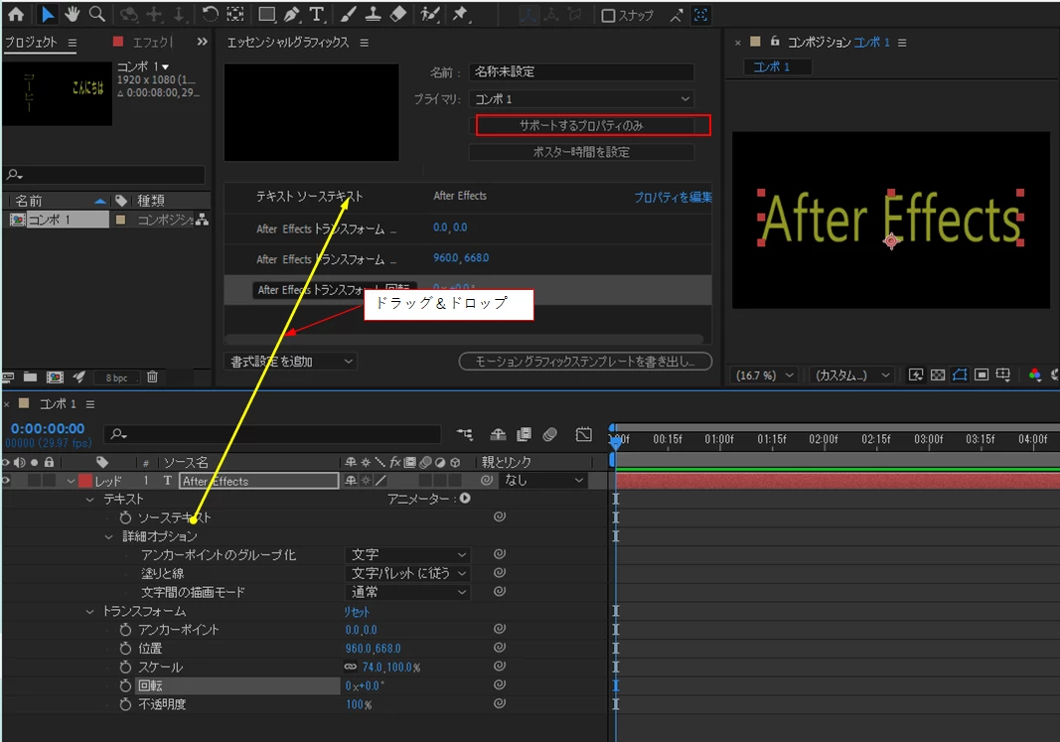This screenshot has height=742, width=1060.
Task: Select the Rotation tool
Action: point(211,14)
